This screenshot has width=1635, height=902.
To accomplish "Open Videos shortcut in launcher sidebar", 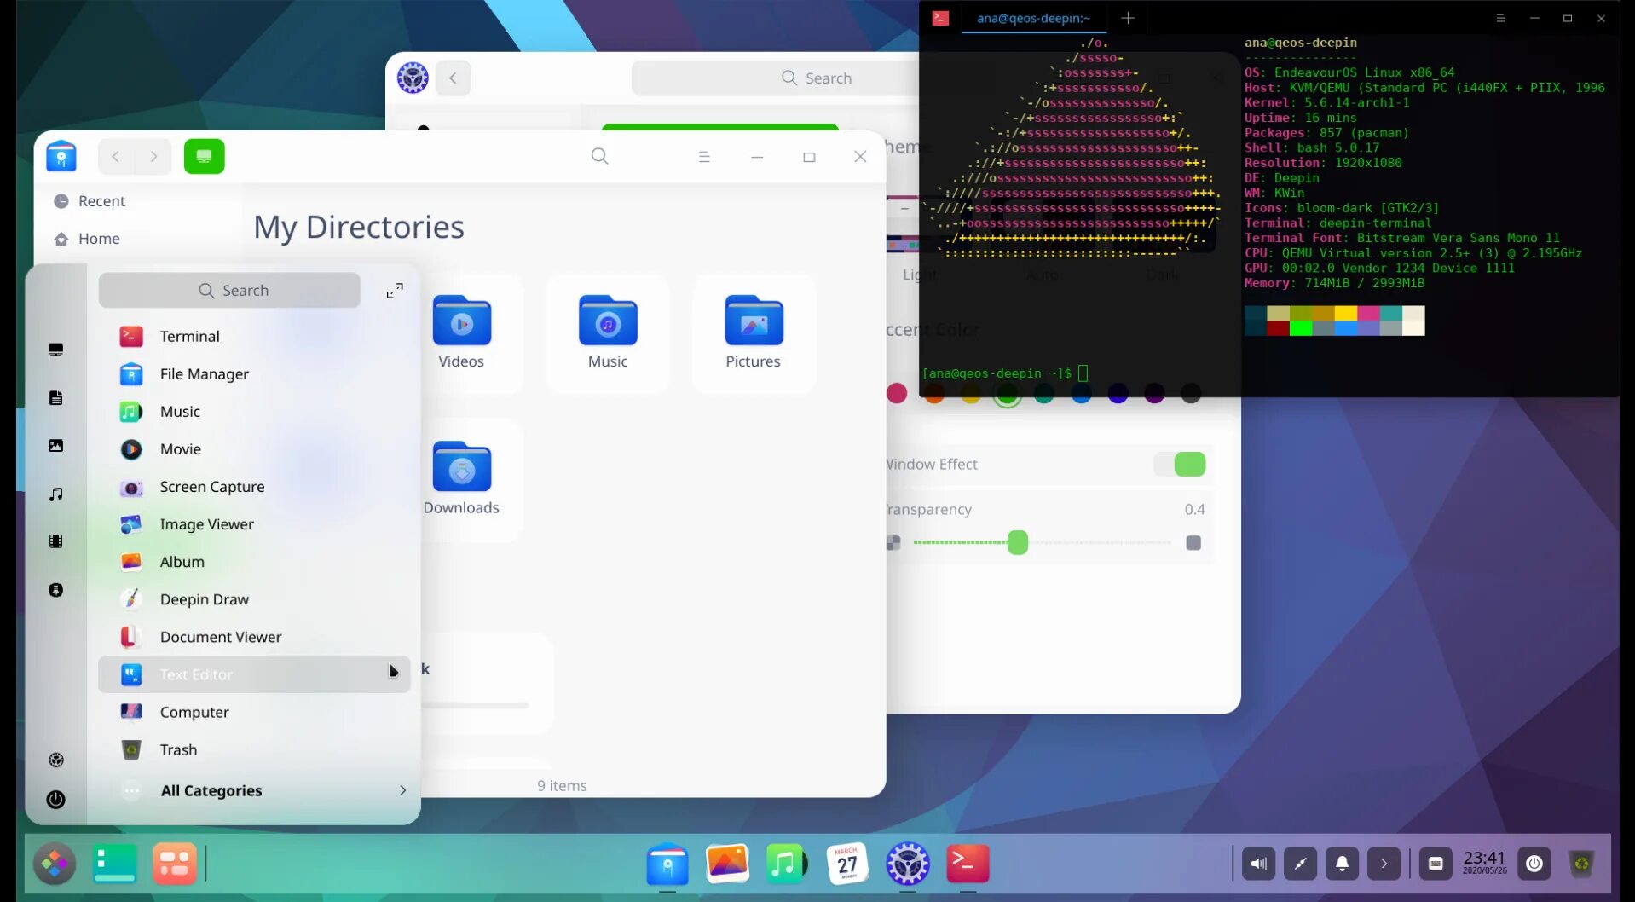I will pos(56,541).
